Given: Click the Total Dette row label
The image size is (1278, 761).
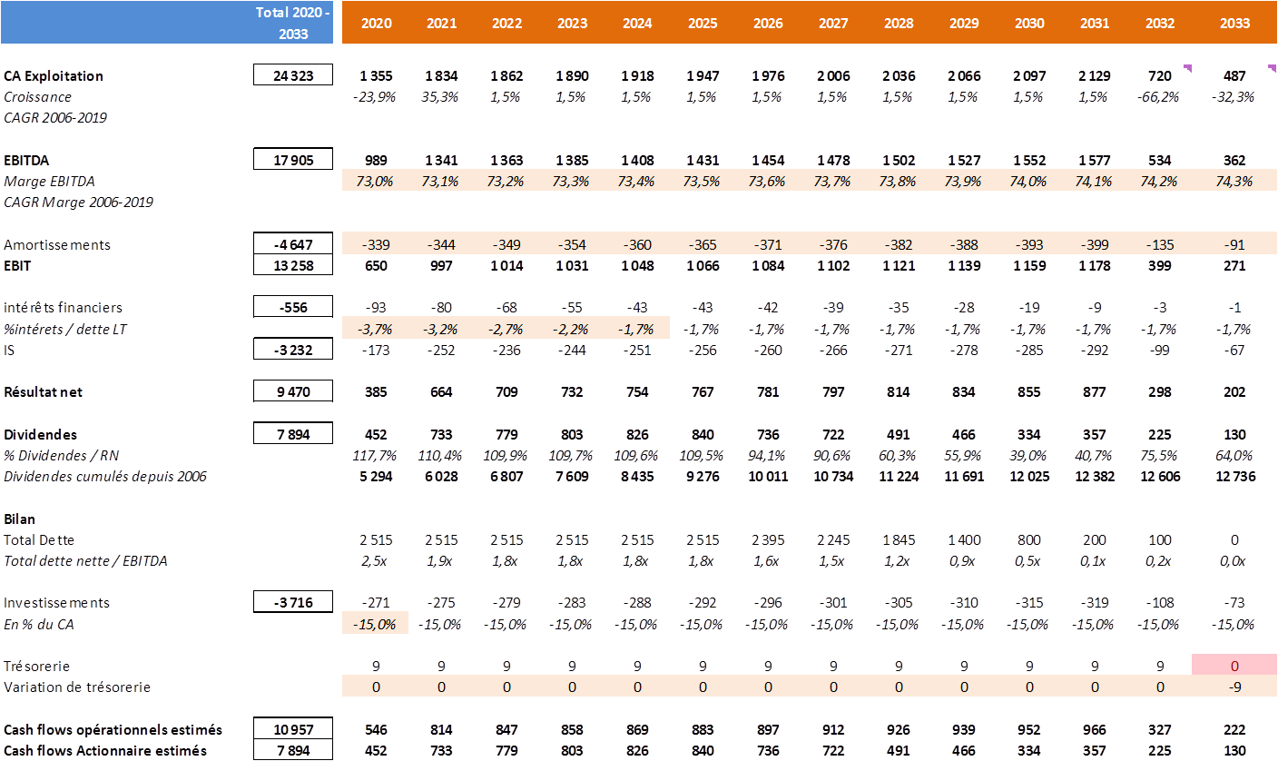Looking at the screenshot, I should (39, 540).
